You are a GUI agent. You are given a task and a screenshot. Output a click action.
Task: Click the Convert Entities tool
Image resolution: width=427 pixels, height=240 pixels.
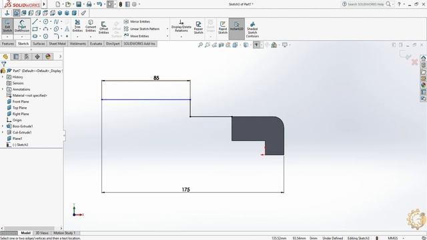[91, 26]
